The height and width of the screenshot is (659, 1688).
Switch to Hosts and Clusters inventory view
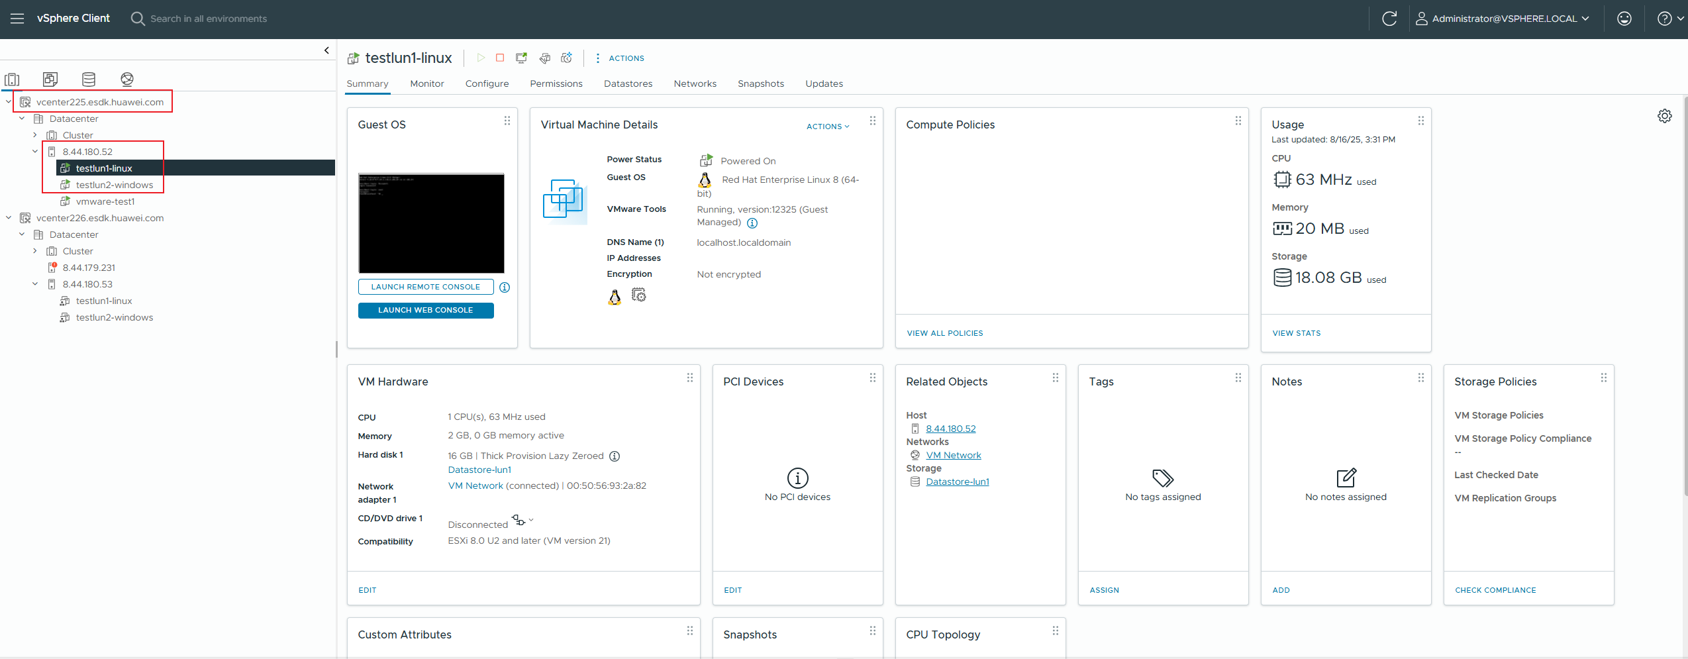(x=12, y=79)
